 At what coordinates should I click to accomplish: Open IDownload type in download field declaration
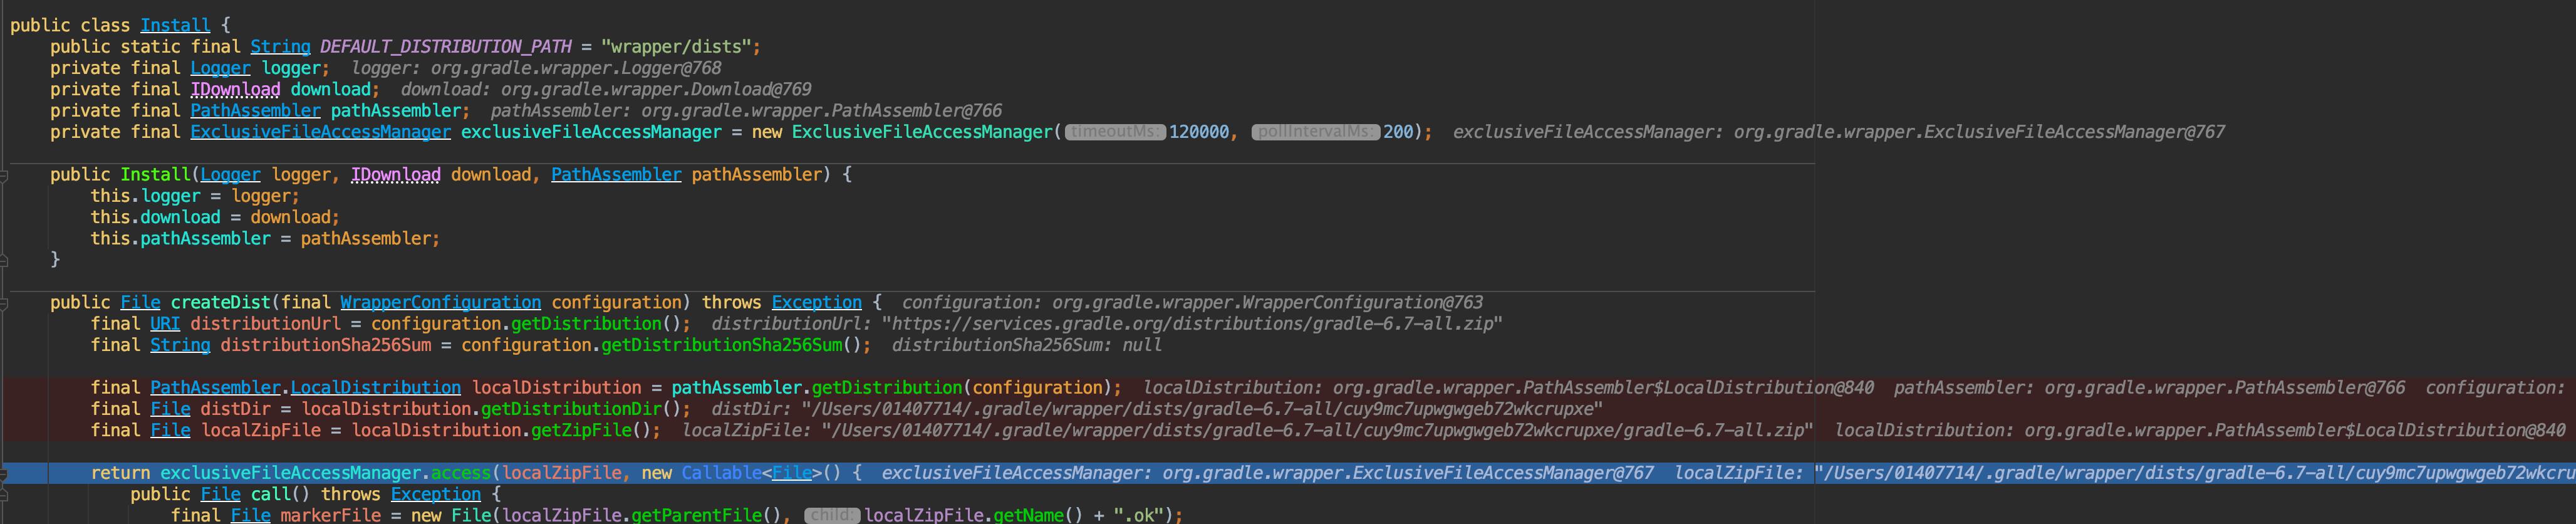click(235, 89)
